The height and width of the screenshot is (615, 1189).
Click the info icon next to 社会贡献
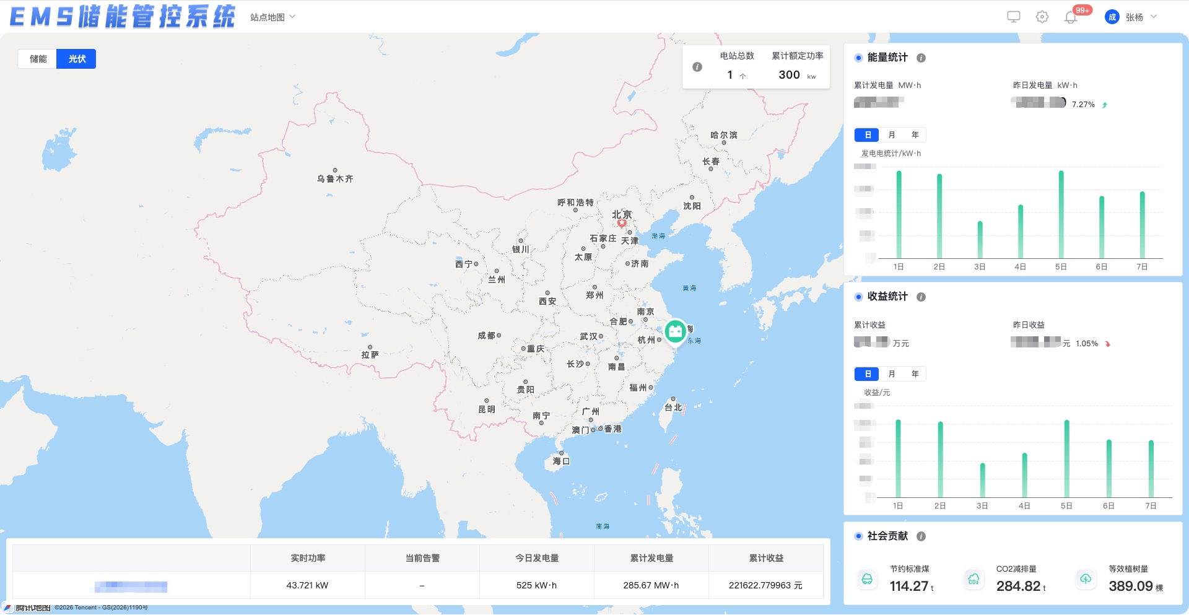[921, 536]
